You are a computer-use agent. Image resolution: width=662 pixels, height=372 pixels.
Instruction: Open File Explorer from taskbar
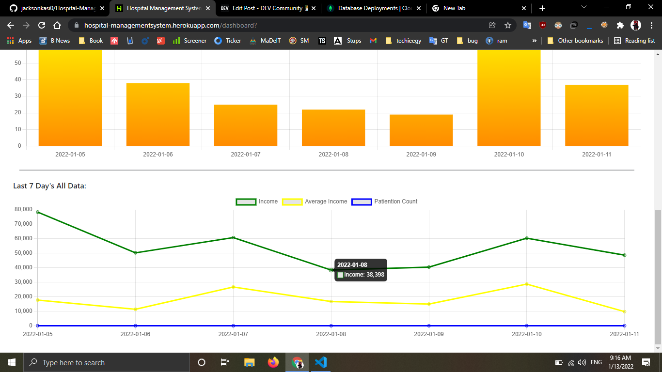[249, 362]
